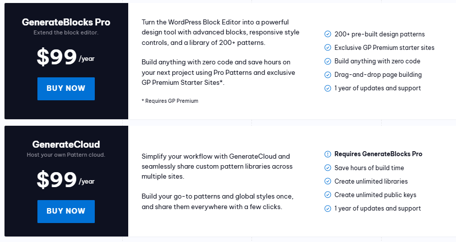Click checkmark icon beside Drag-and-drop page building
The width and height of the screenshot is (456, 242).
coord(328,75)
